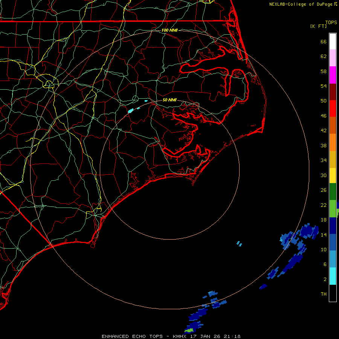
Task: Click the tiny light-blue echo between the two range rings
Action: coord(239,244)
